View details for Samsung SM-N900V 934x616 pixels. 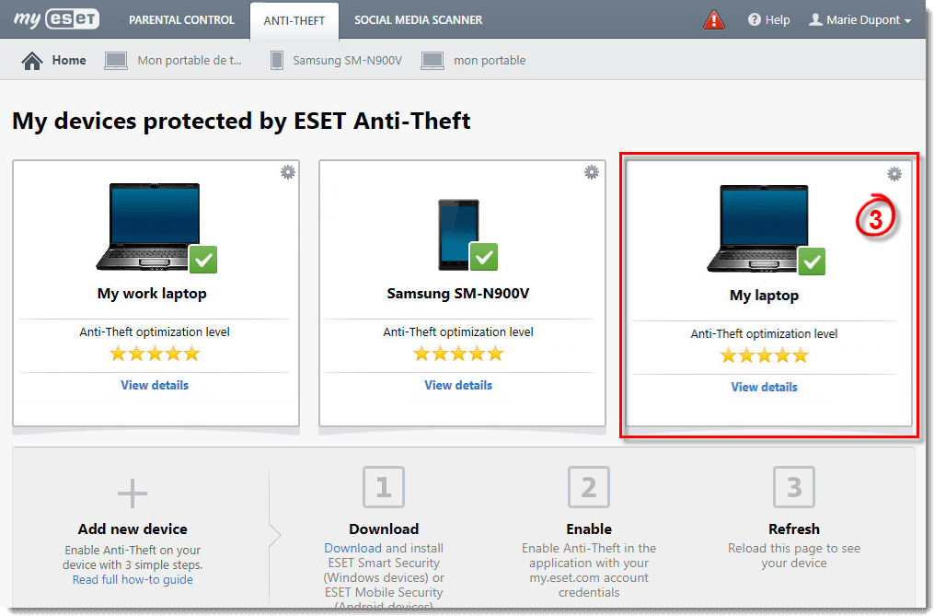458,385
